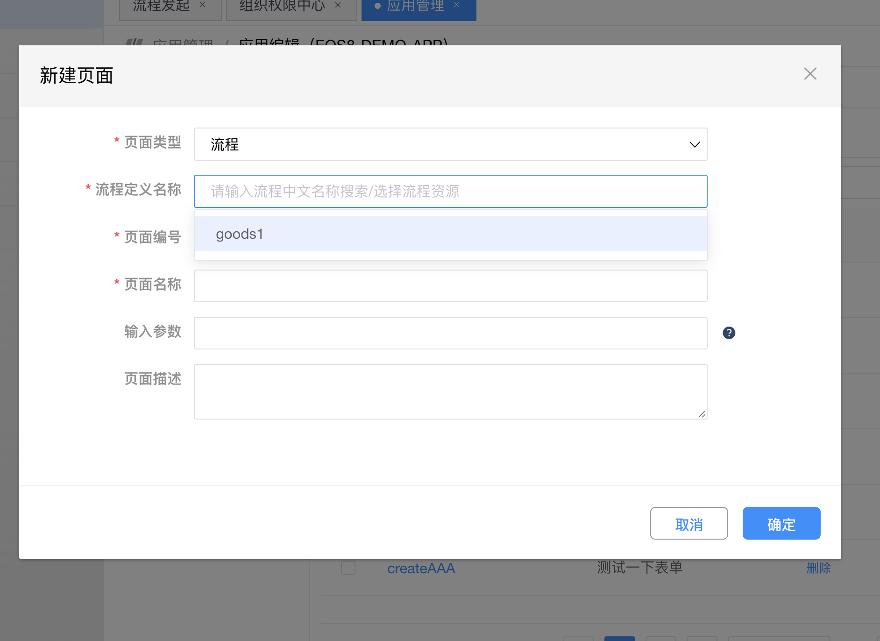Click the help icon beside 输入参数
Screen dimensions: 880x641
point(729,333)
